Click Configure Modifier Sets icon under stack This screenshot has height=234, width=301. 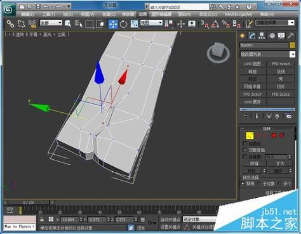click(x=289, y=116)
